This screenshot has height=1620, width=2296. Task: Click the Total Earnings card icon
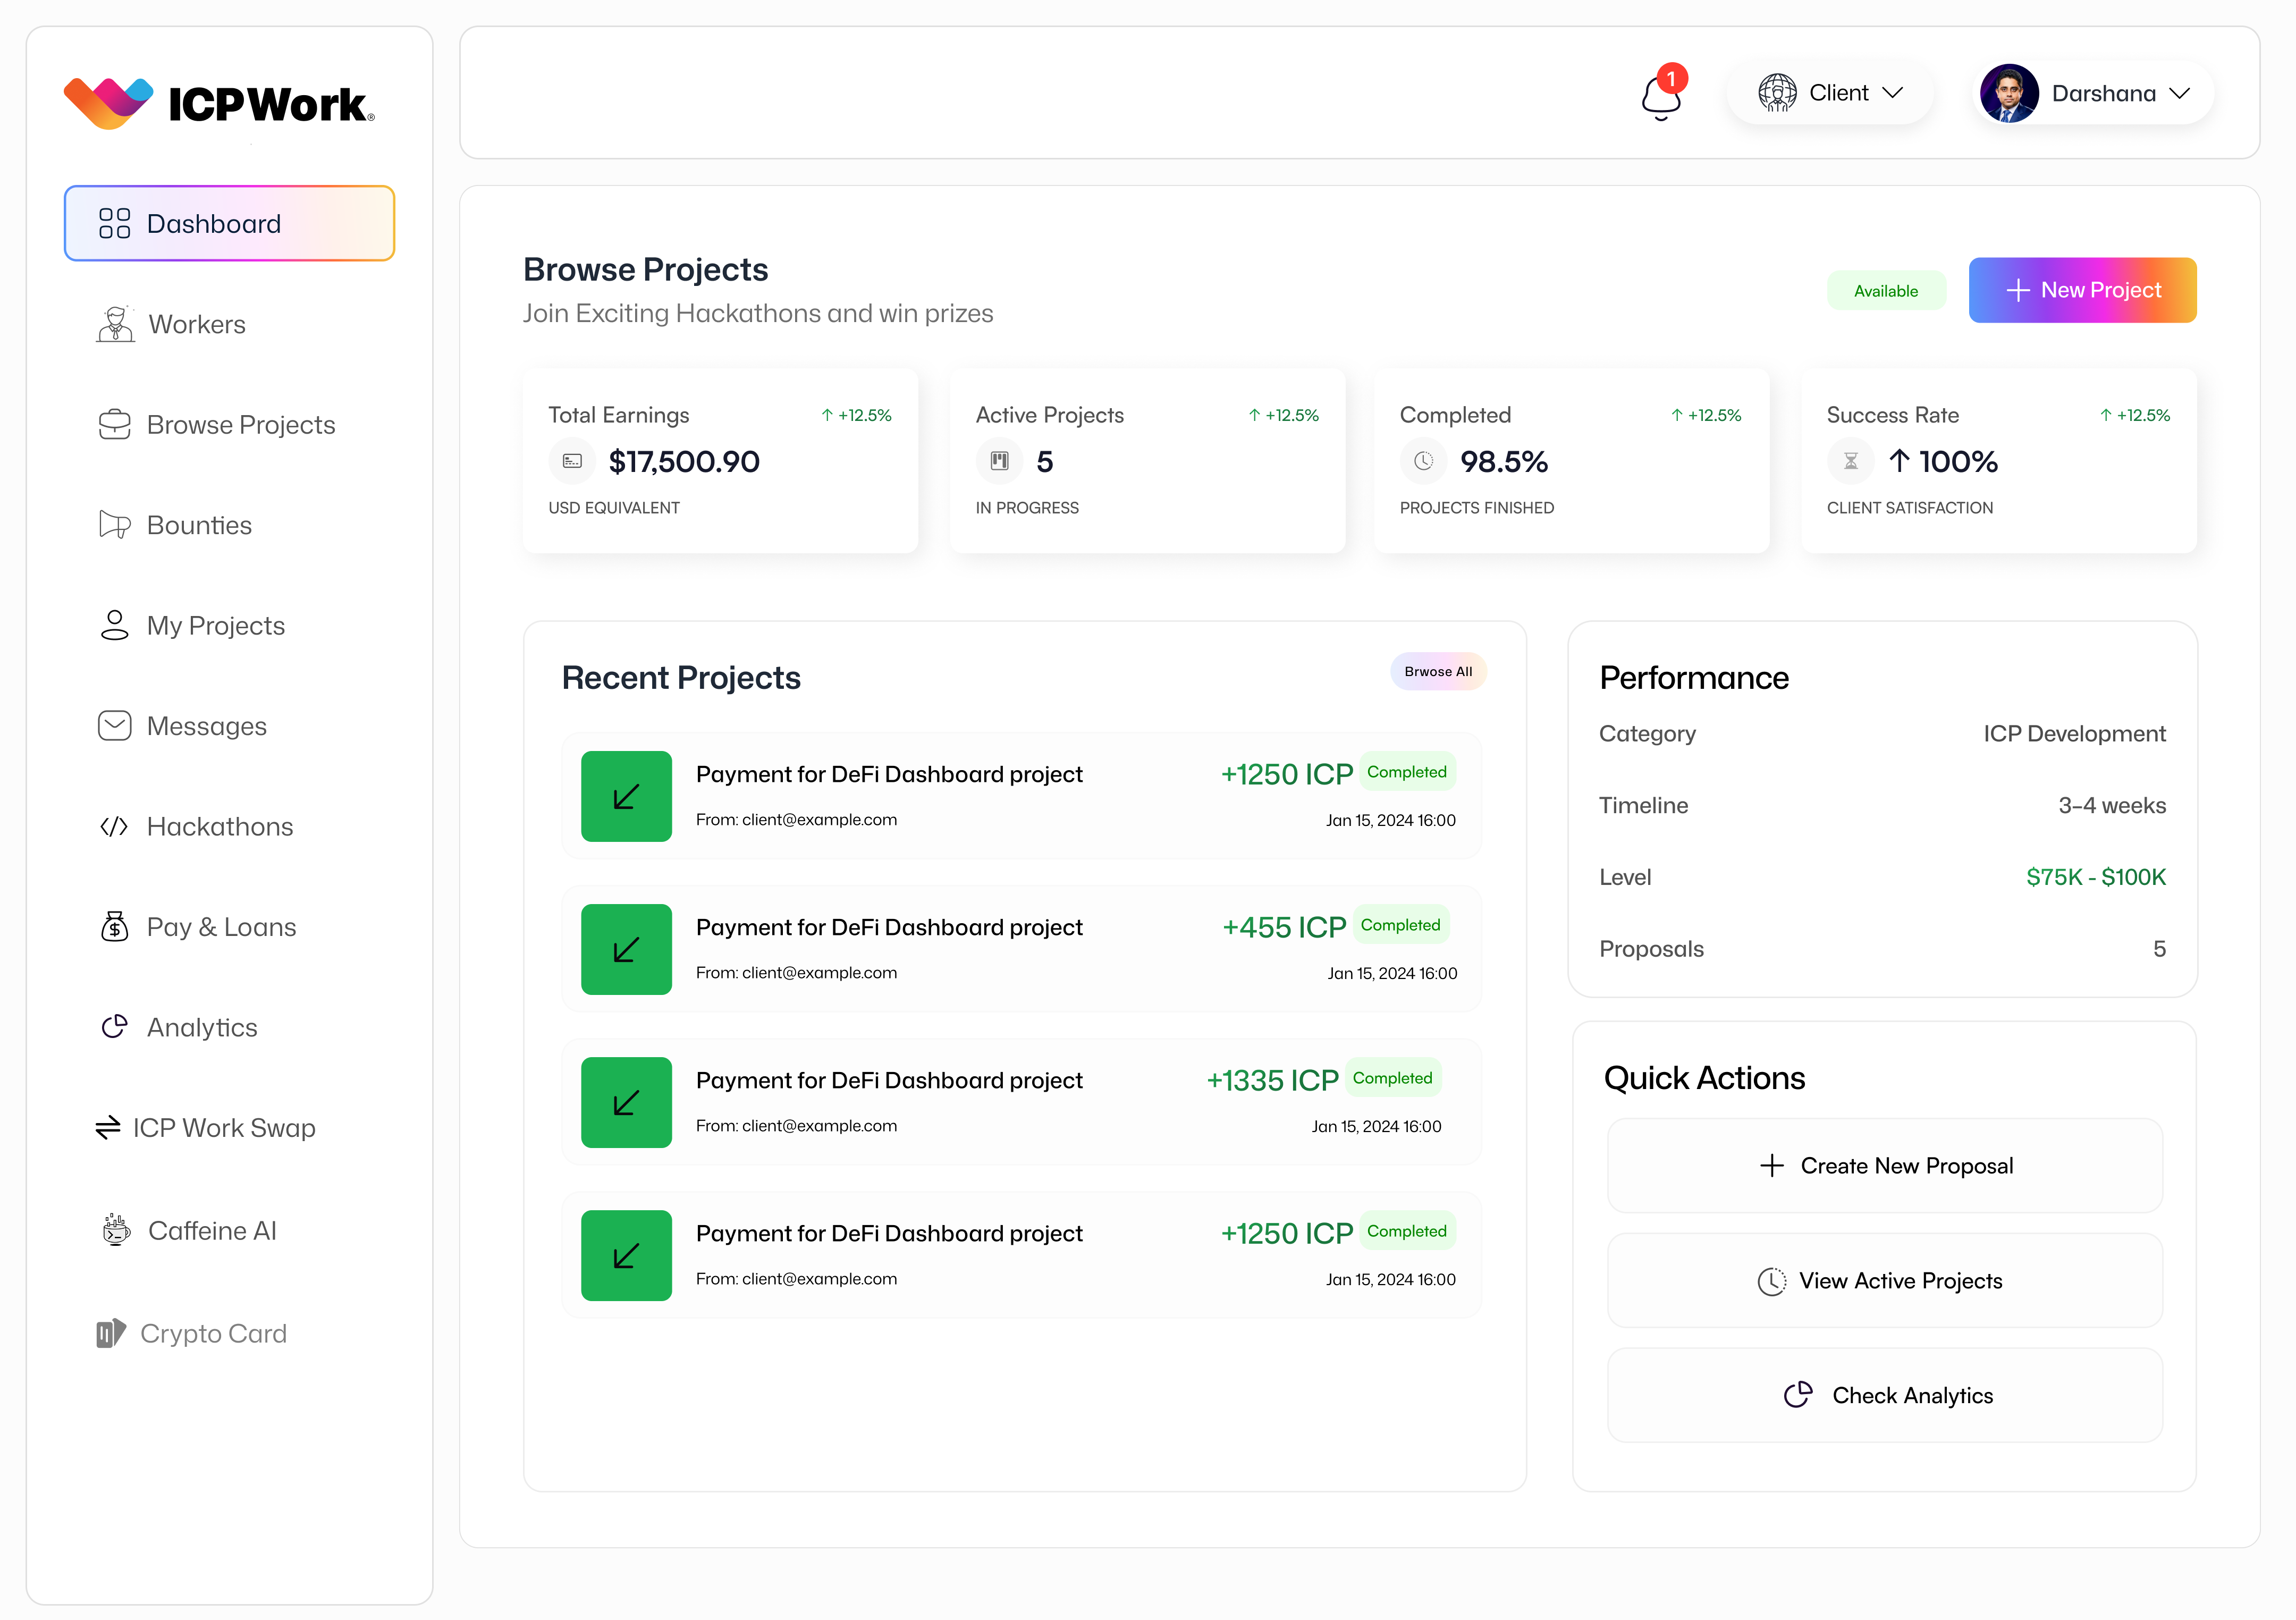click(x=572, y=461)
